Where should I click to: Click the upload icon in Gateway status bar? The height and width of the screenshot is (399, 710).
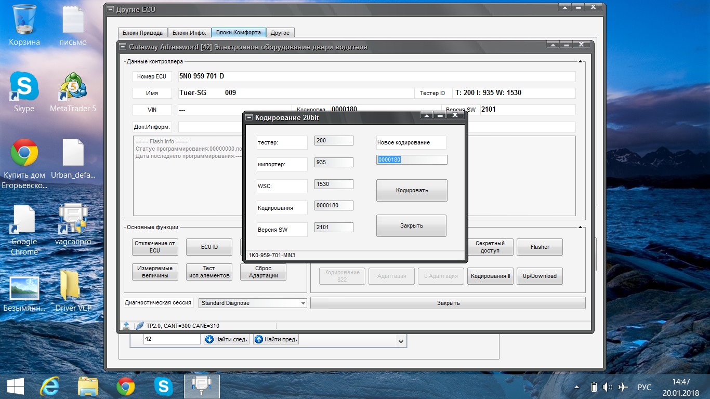click(126, 326)
